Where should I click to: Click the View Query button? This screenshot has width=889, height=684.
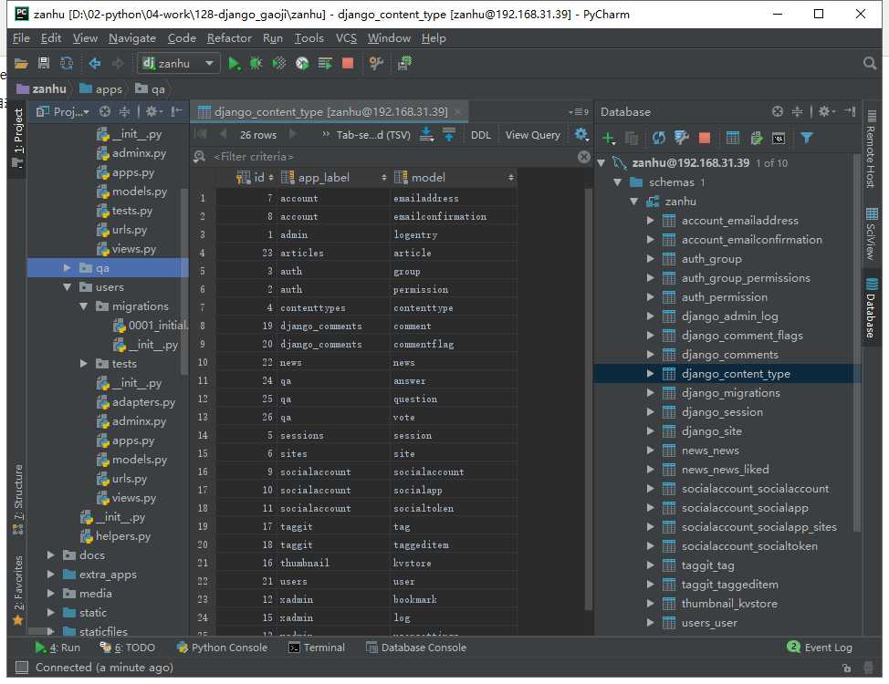click(532, 135)
